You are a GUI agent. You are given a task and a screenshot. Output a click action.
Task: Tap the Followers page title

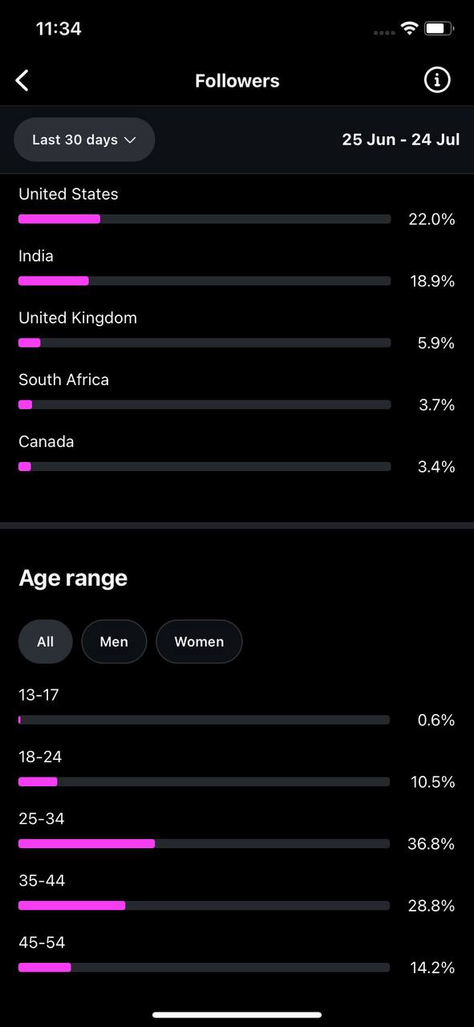coord(237,81)
